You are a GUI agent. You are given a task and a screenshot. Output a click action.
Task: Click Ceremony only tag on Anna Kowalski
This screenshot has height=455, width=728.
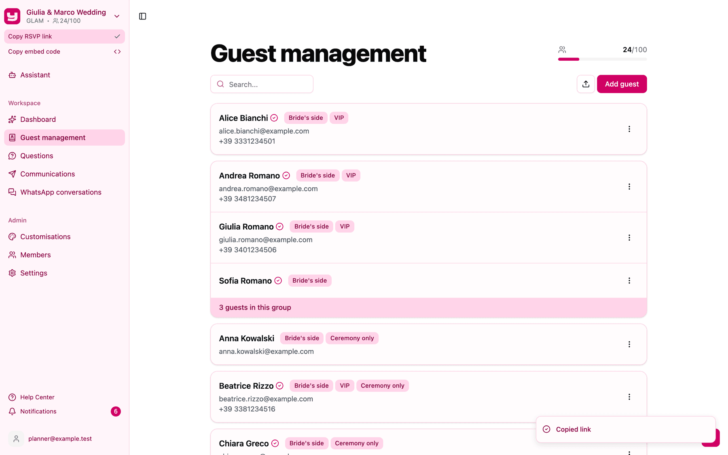click(x=352, y=338)
